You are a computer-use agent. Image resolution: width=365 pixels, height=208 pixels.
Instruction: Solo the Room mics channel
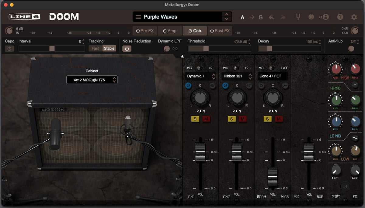[267, 119]
